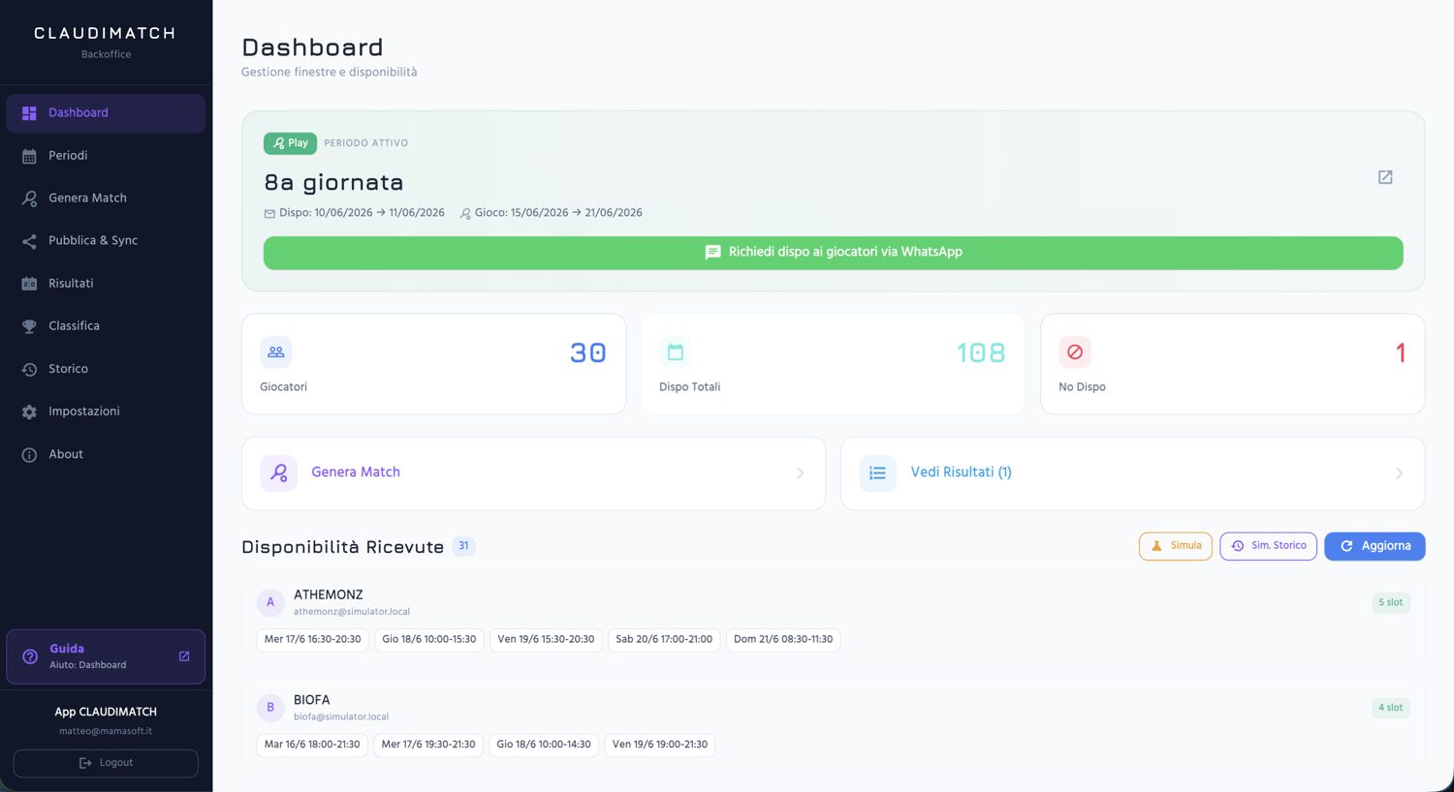Image resolution: width=1454 pixels, height=792 pixels.
Task: Click the Giocatori people icon
Action: click(276, 352)
